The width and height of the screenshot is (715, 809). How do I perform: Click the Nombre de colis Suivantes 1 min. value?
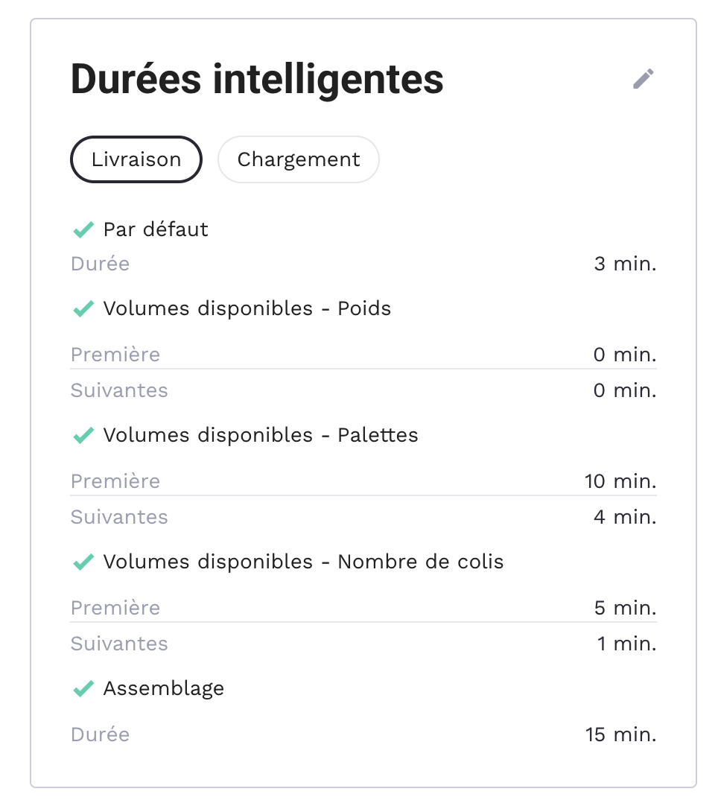pyautogui.click(x=626, y=644)
